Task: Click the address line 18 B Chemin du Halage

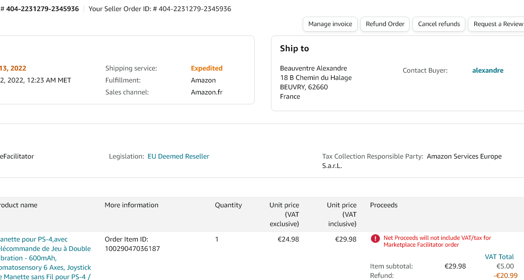Action: pyautogui.click(x=316, y=78)
